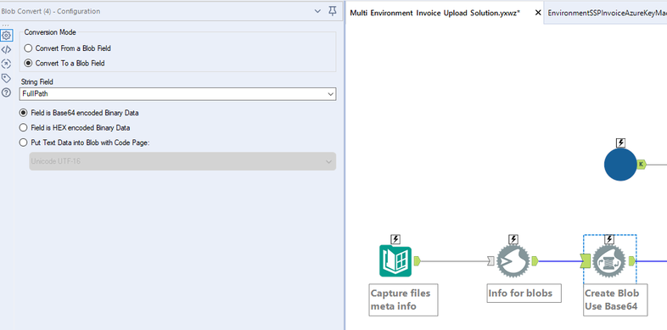This screenshot has height=330, width=667.
Task: Click lightning icon above blue circle tool
Action: tap(620, 143)
